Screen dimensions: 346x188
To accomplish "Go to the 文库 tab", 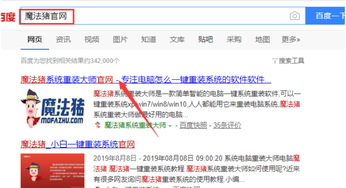I will [x=177, y=40].
